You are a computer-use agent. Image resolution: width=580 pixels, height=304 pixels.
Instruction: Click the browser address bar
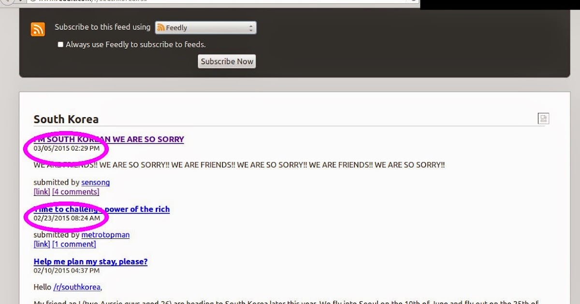217,1
